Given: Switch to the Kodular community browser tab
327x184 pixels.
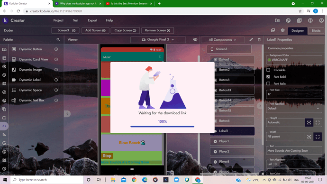Looking at the screenshot, I should click(78, 3).
